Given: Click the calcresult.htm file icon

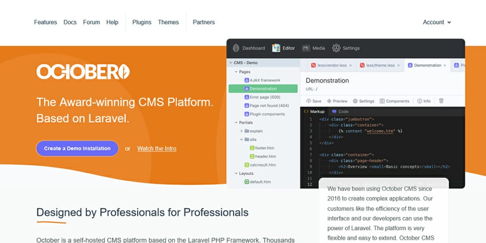Looking at the screenshot, I should pyautogui.click(x=247, y=165).
